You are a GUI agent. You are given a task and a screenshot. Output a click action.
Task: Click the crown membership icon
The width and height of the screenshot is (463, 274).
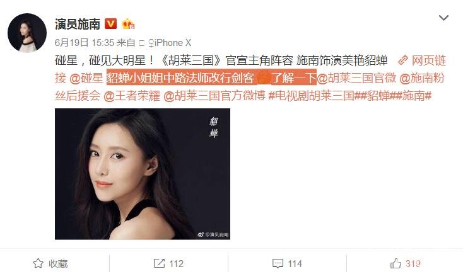(x=128, y=23)
